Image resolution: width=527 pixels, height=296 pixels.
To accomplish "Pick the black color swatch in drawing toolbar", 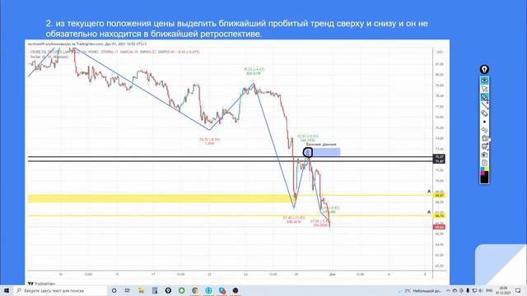I will 485,178.
